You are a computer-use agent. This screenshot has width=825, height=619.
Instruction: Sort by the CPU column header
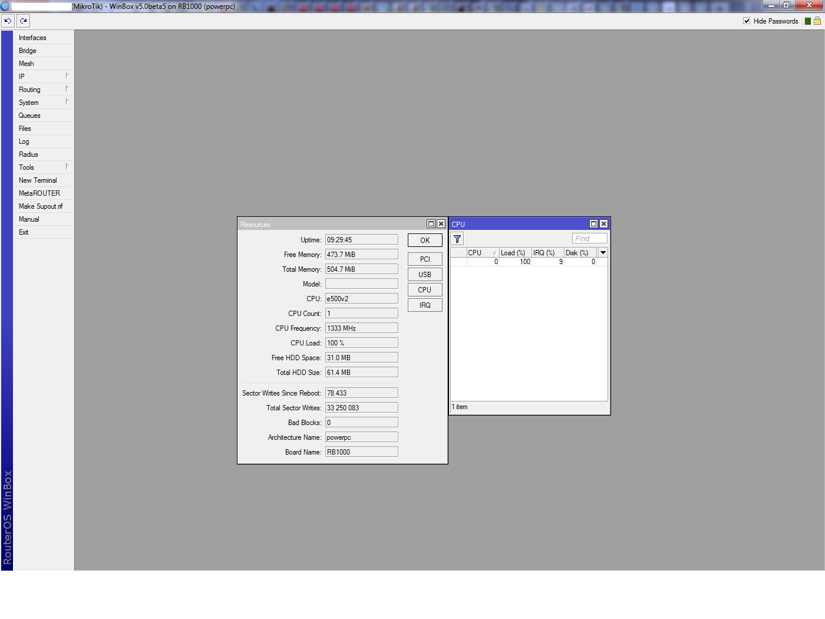pyautogui.click(x=483, y=253)
